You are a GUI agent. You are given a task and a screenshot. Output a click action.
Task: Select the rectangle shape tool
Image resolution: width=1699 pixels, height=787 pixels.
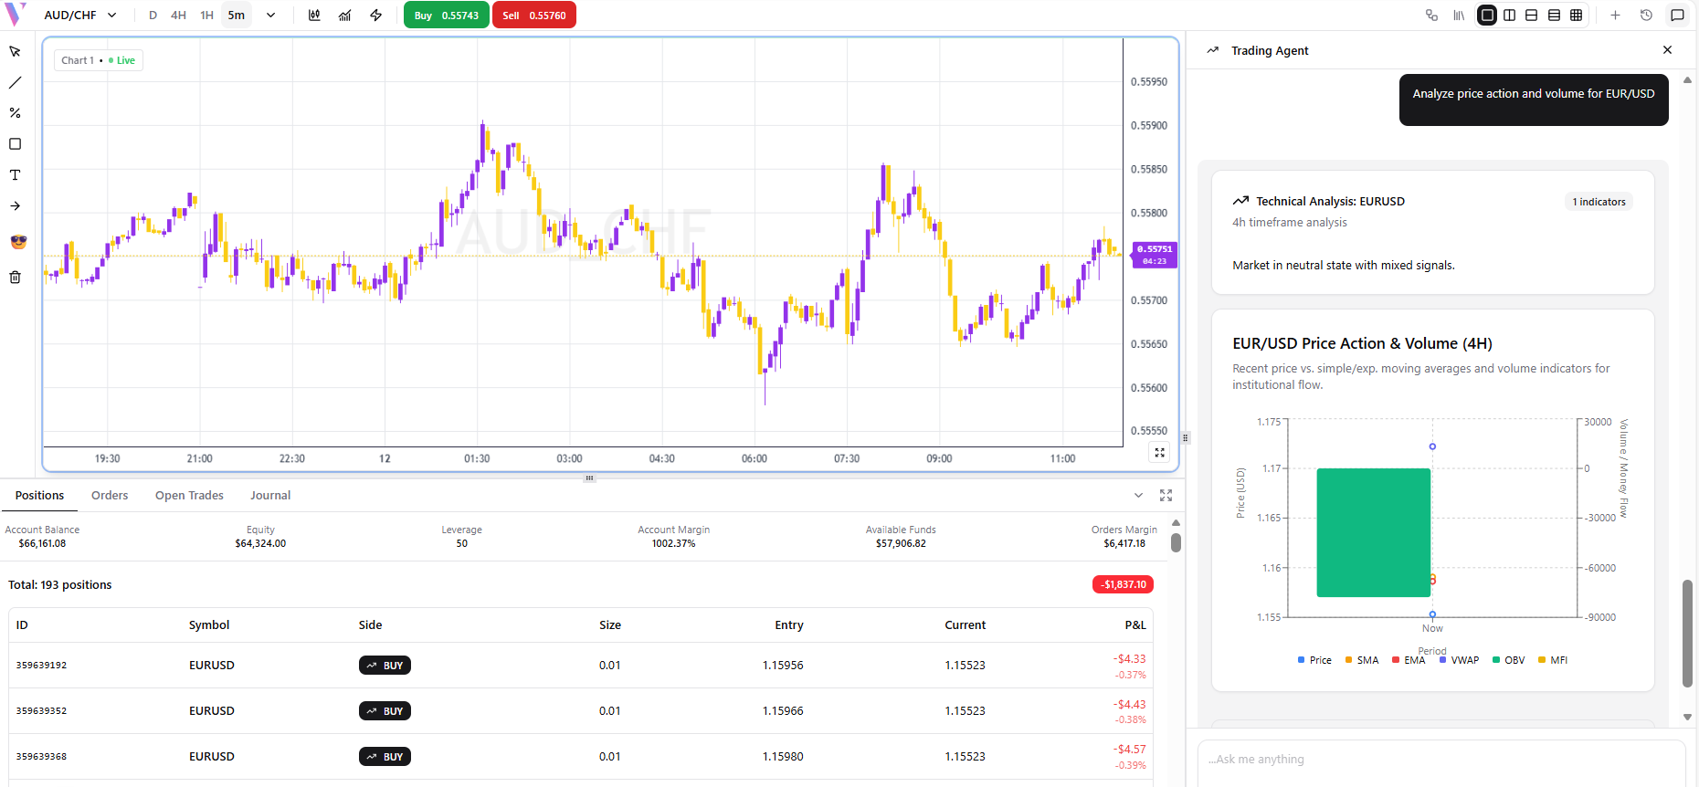(16, 144)
